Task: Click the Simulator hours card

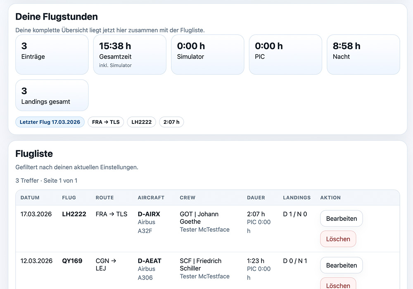Action: point(207,54)
